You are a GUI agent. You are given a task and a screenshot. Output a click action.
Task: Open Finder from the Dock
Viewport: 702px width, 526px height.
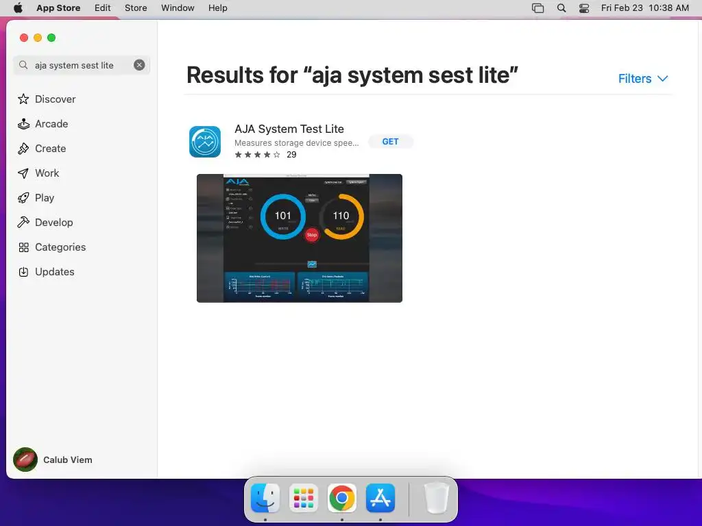265,498
